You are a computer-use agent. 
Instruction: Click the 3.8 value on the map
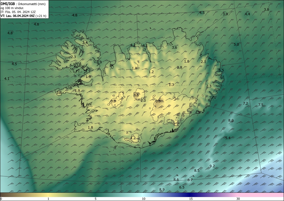pos(266,10)
